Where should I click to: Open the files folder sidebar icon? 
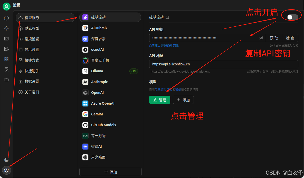click(6, 80)
